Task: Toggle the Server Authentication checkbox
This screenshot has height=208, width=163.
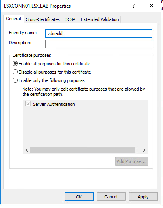Action: coord(28,104)
